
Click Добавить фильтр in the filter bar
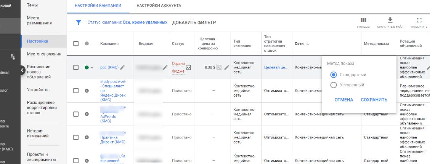[194, 22]
